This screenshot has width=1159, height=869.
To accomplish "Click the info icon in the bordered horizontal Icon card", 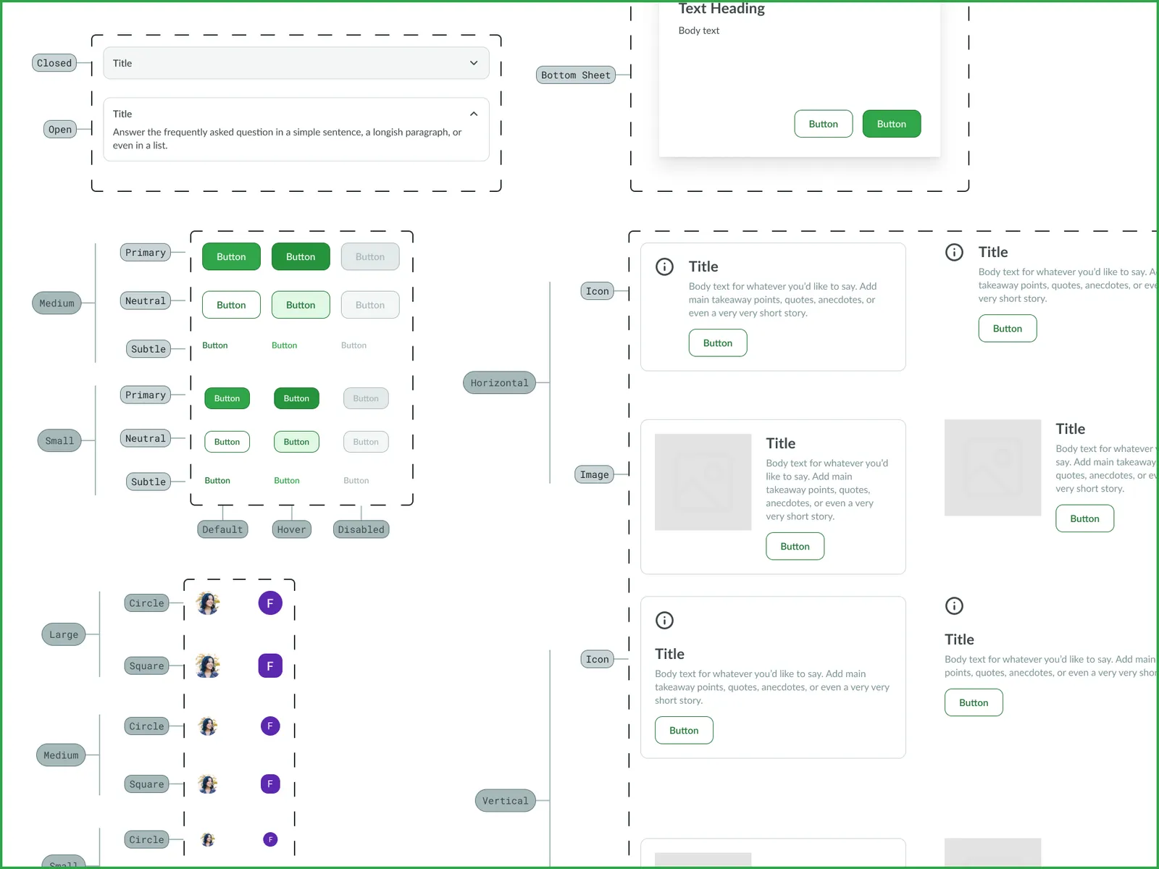I will pyautogui.click(x=664, y=266).
